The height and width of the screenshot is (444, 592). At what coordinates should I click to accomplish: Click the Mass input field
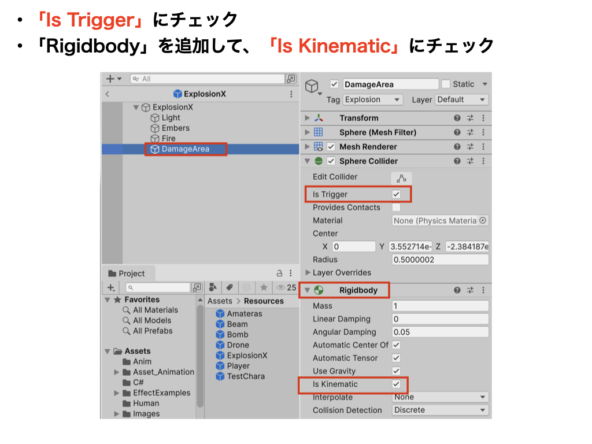tap(440, 306)
